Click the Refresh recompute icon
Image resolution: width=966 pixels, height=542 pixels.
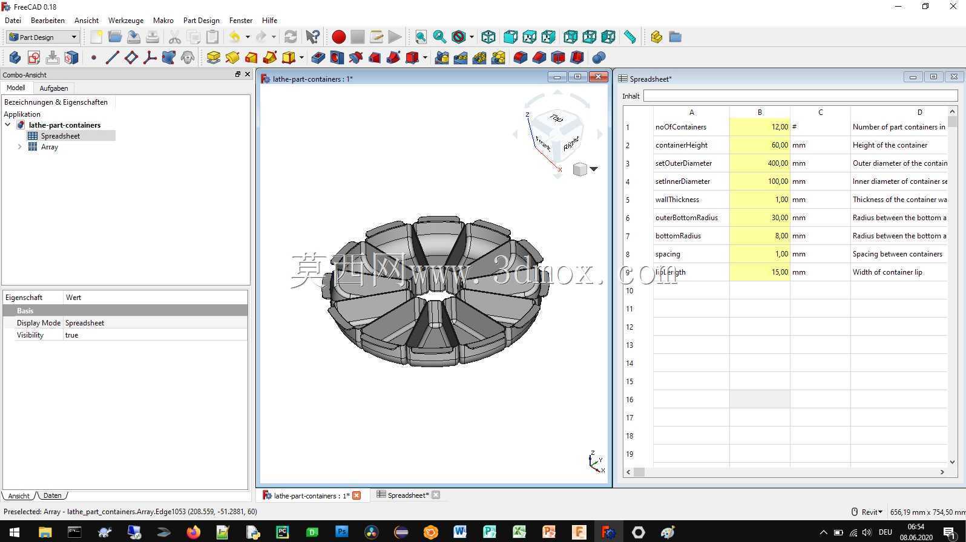pyautogui.click(x=291, y=37)
